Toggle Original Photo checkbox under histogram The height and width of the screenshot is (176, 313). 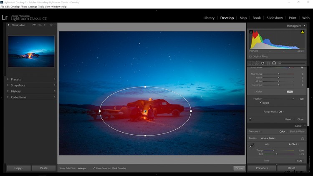click(x=250, y=56)
